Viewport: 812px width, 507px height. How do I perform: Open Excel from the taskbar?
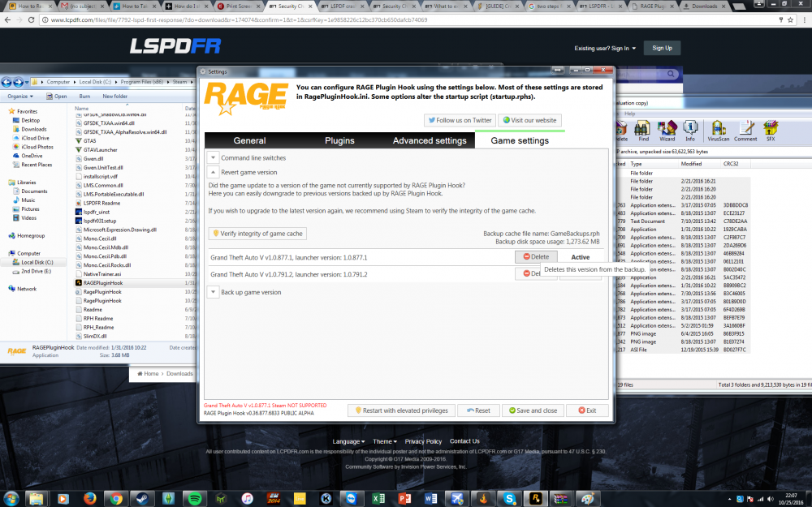pyautogui.click(x=378, y=498)
